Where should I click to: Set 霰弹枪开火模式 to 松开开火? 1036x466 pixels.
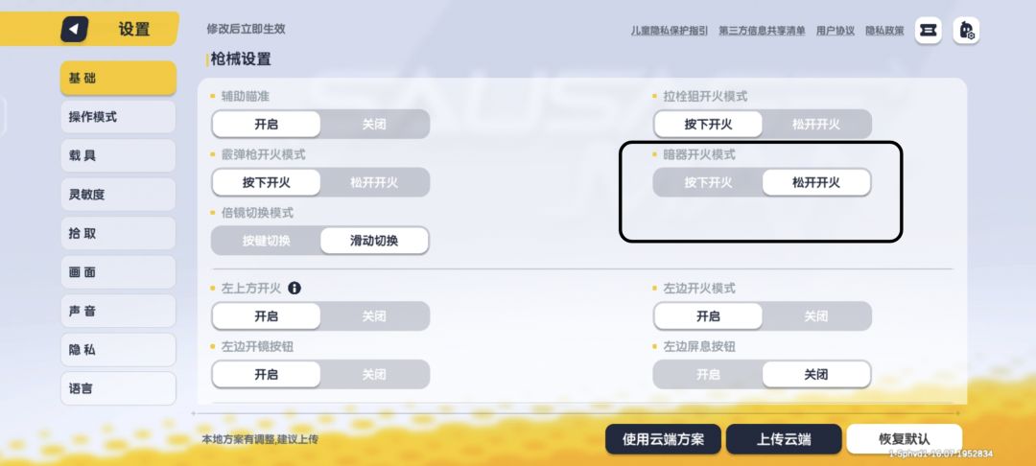[x=374, y=182]
